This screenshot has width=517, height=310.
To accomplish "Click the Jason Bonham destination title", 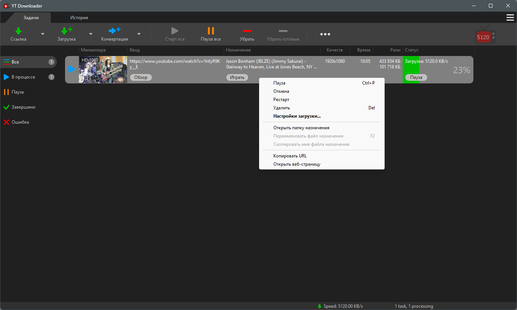I will [x=271, y=64].
